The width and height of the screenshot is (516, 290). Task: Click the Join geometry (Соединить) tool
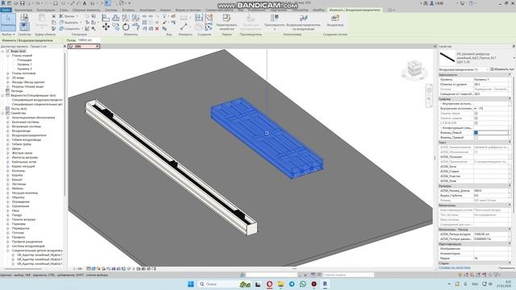[x=70, y=29]
